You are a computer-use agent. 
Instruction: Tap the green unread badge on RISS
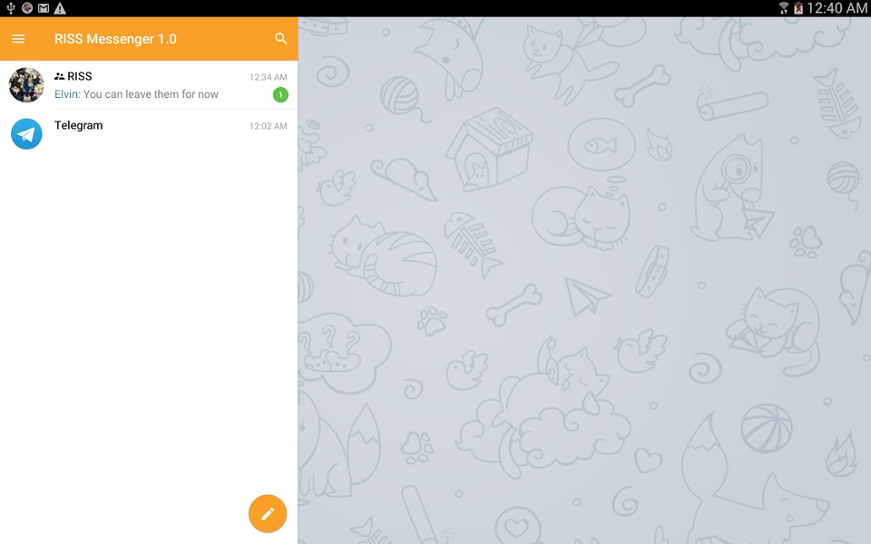[280, 95]
